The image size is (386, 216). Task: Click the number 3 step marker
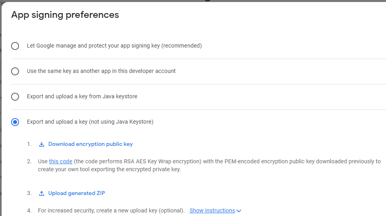tap(29, 193)
